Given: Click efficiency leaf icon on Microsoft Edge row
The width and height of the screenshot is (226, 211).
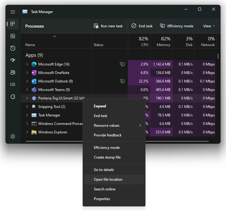Looking at the screenshot, I should click(122, 64).
